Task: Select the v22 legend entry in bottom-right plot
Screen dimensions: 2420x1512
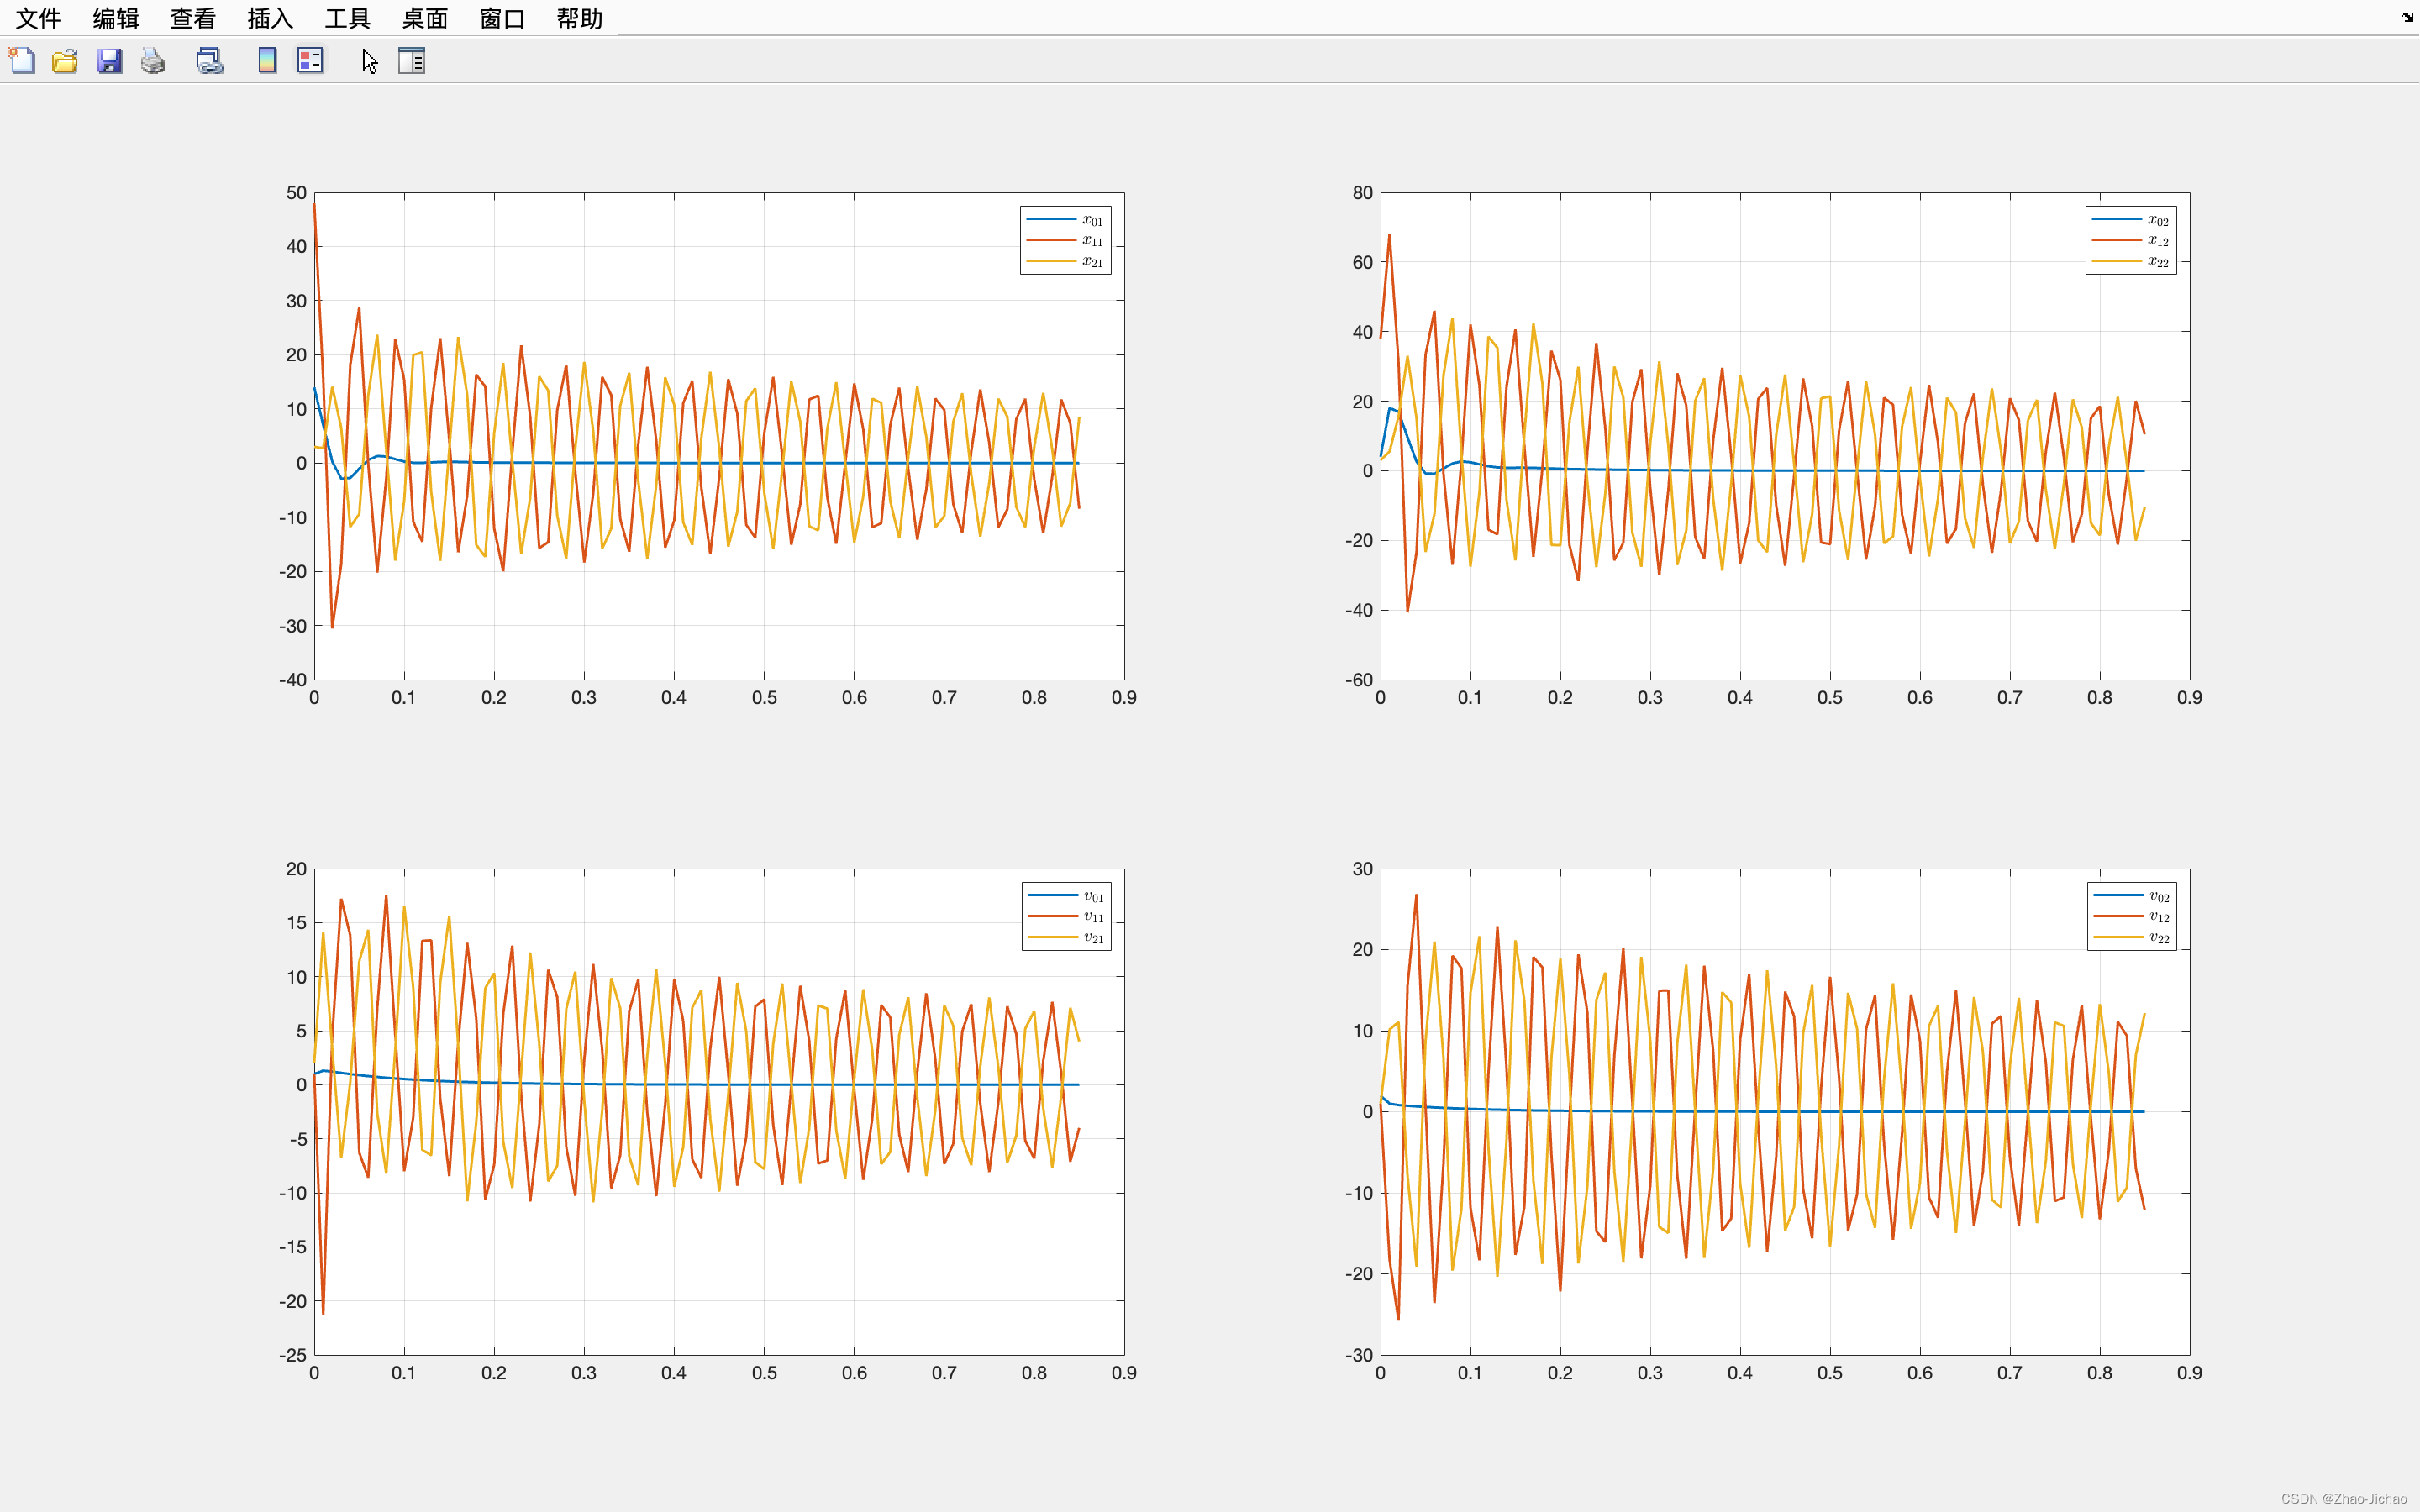Action: tap(2158, 938)
